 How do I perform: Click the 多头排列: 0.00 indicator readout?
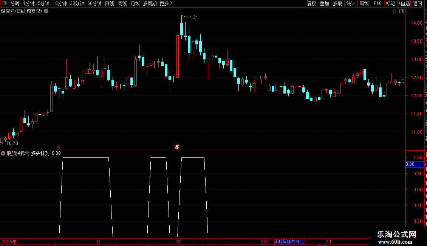pos(46,153)
